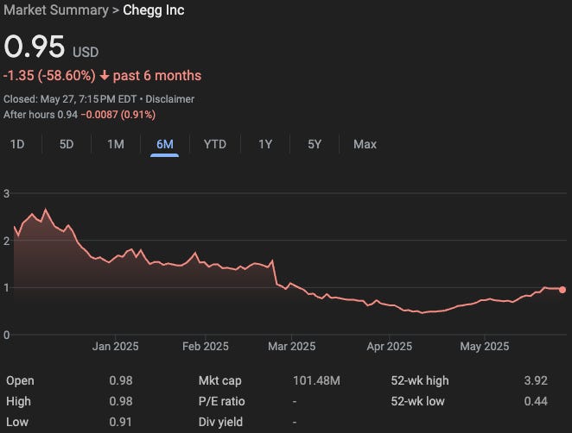The image size is (572, 433).
Task: Click the Feb 2025 axis label
Action: [206, 346]
